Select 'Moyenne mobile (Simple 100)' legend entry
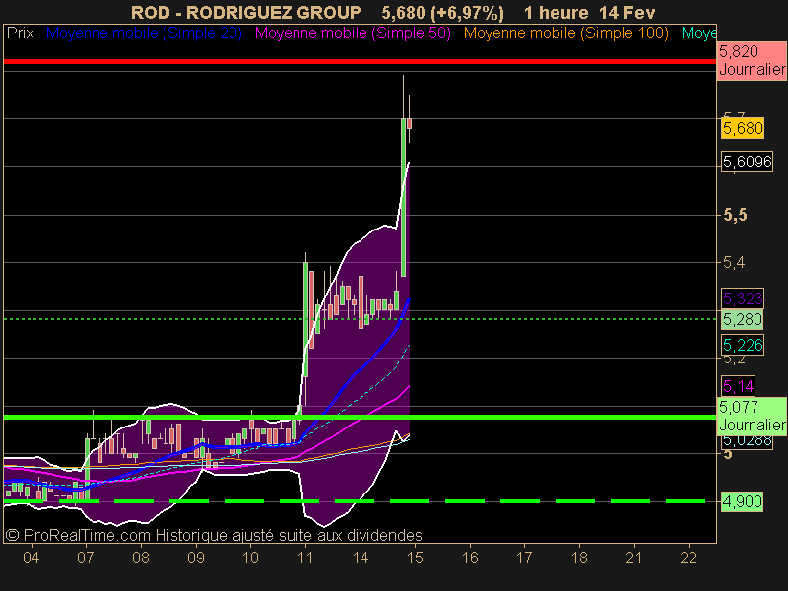788x591 pixels. tap(565, 33)
